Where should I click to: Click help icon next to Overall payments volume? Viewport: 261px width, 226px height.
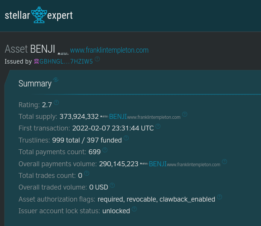click(225, 162)
